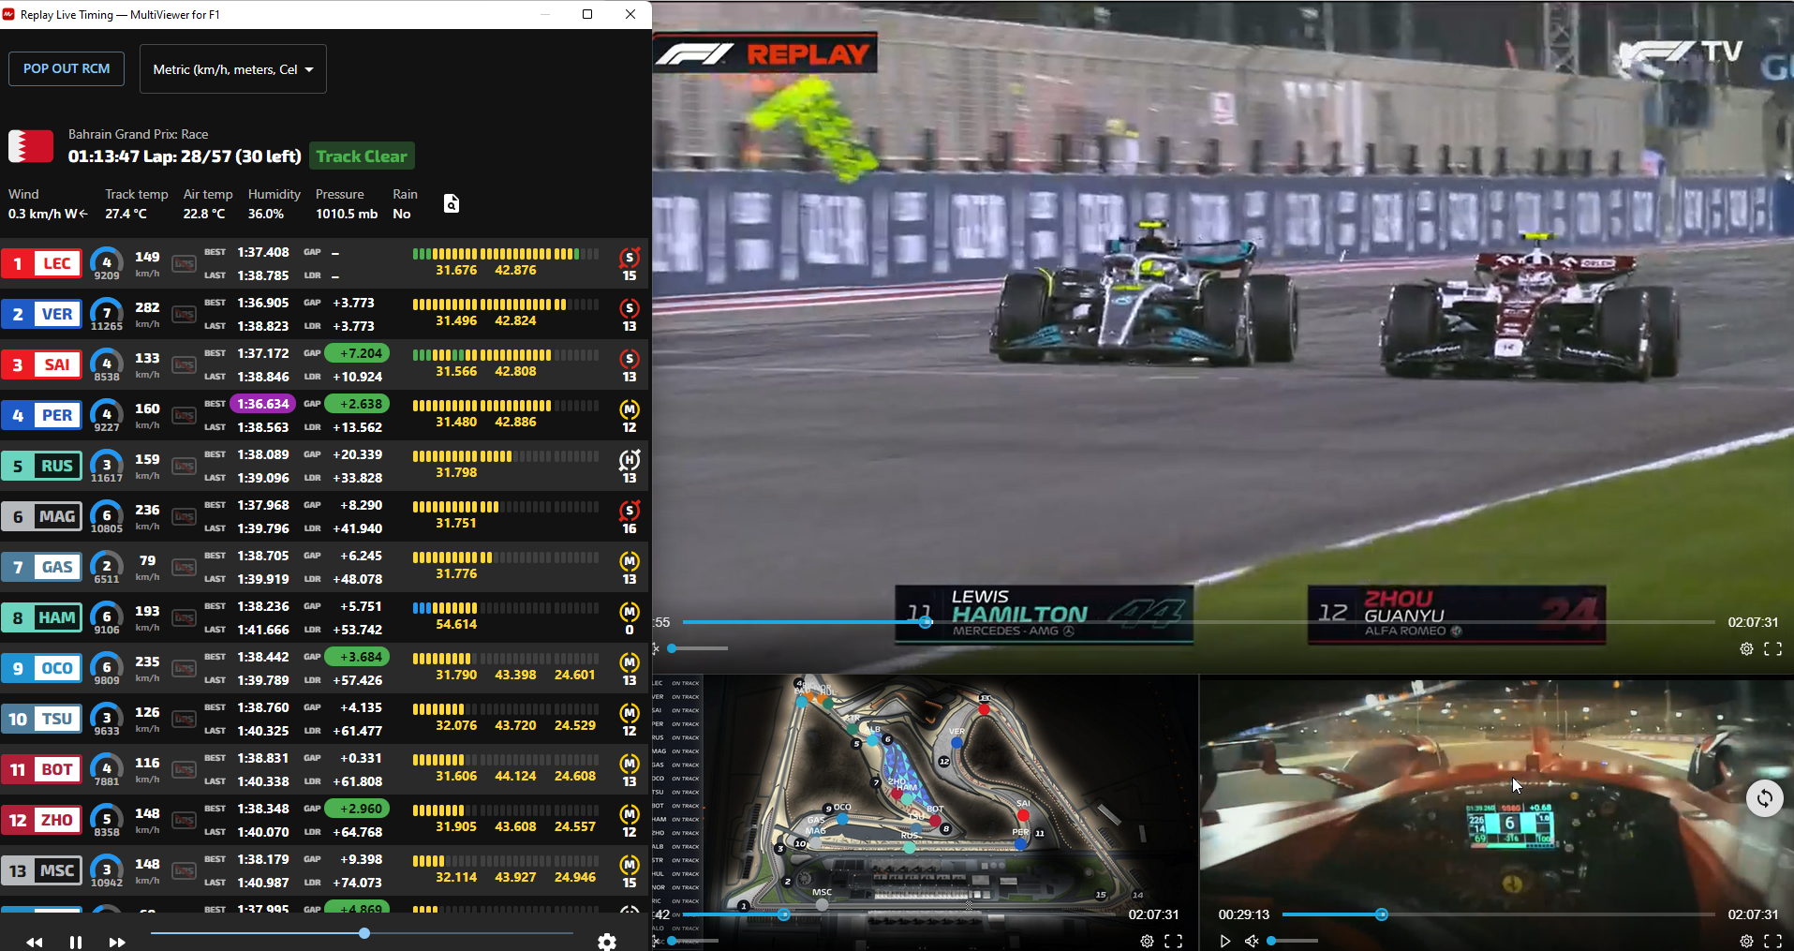Click OCO green gap +3.684
Viewport: 1794px width, 951px height.
[x=357, y=657]
